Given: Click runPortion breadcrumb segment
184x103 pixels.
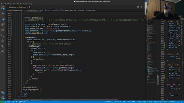Looking at the screenshot, I should 91,10.
